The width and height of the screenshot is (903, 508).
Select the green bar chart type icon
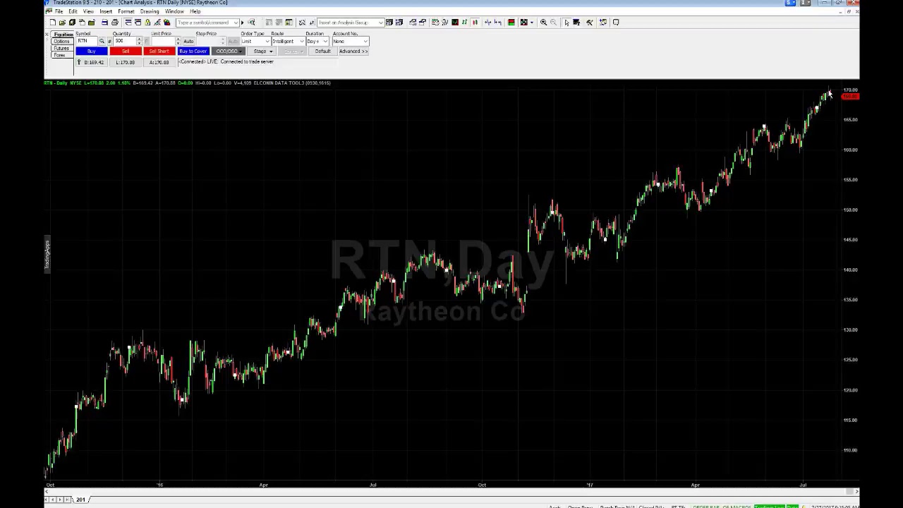coord(464,23)
